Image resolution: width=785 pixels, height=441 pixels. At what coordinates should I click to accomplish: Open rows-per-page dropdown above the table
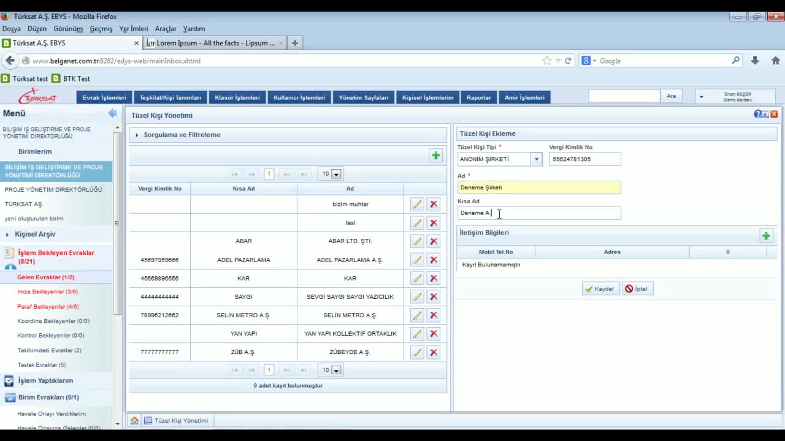[x=335, y=175]
